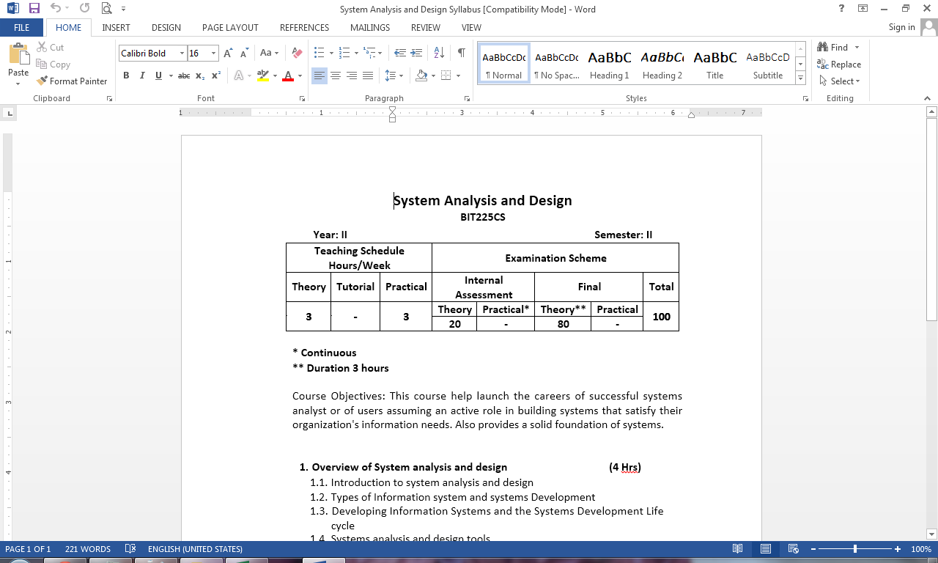Apply the No Spacing style
This screenshot has height=563, width=938.
tap(556, 65)
